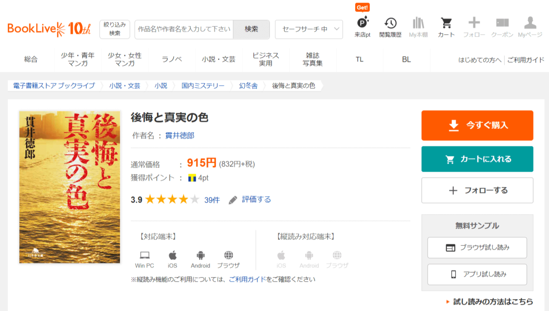This screenshot has width=549, height=311.
Task: Open 閲覧履歴 browsing history icon
Action: click(x=390, y=27)
